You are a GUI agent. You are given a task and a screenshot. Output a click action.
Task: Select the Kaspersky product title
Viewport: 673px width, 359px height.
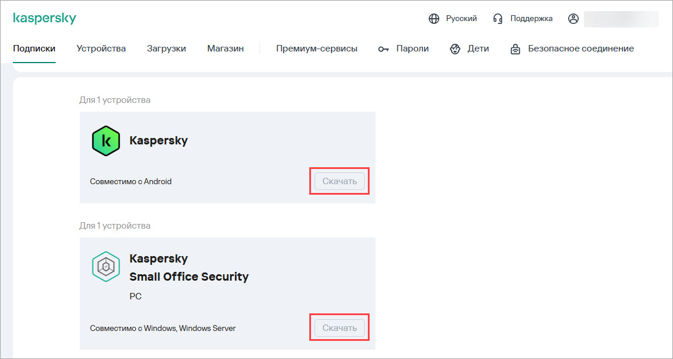pos(159,140)
